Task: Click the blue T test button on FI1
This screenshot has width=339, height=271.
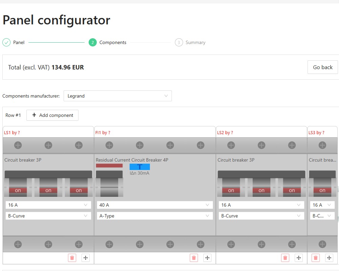Action: [x=140, y=167]
